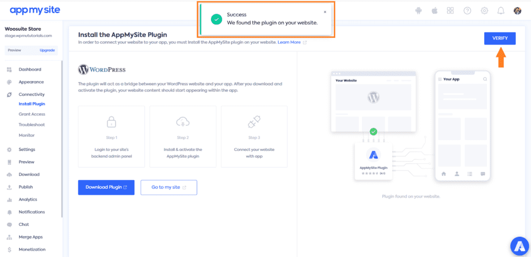This screenshot has height=257, width=531.
Task: Close the Success notification
Action: click(325, 12)
